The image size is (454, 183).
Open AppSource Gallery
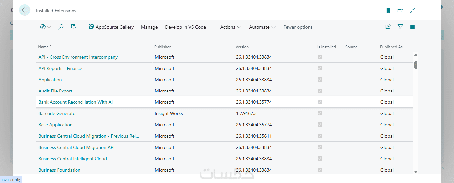pos(111,27)
